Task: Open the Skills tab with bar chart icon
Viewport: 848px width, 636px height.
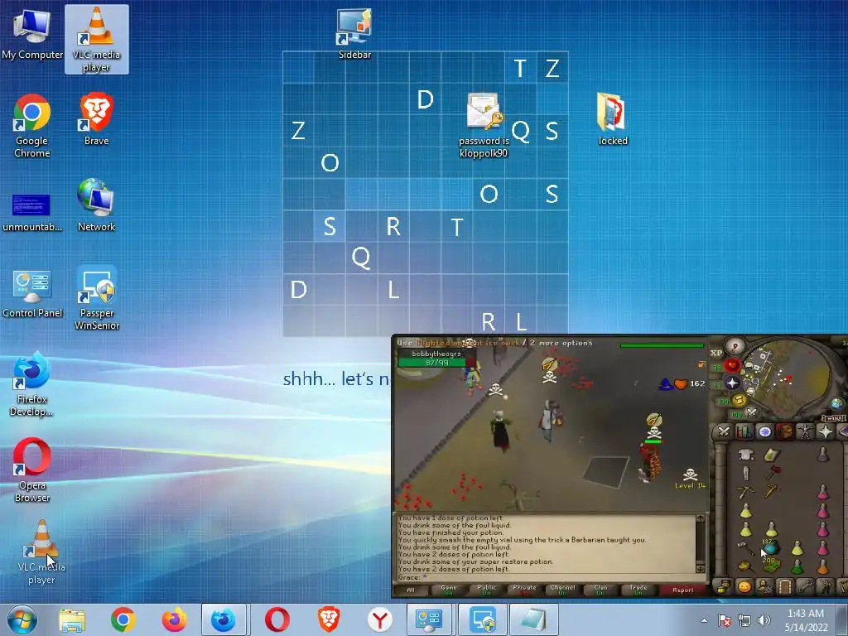Action: [744, 431]
